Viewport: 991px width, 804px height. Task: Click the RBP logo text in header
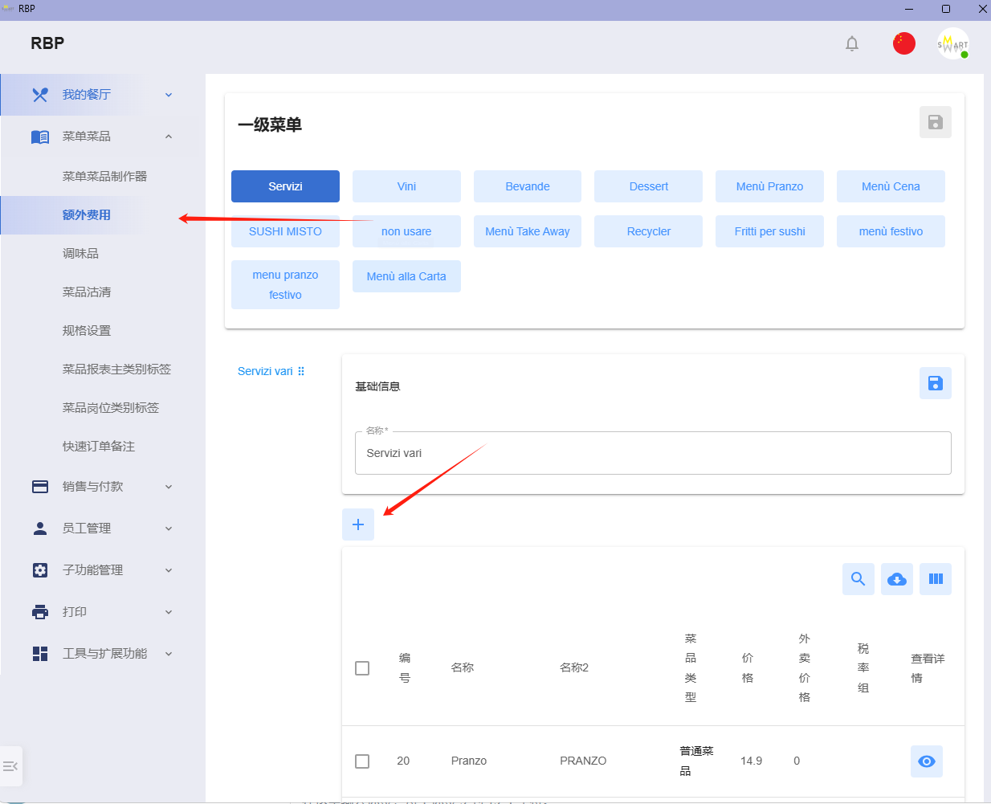(x=47, y=43)
